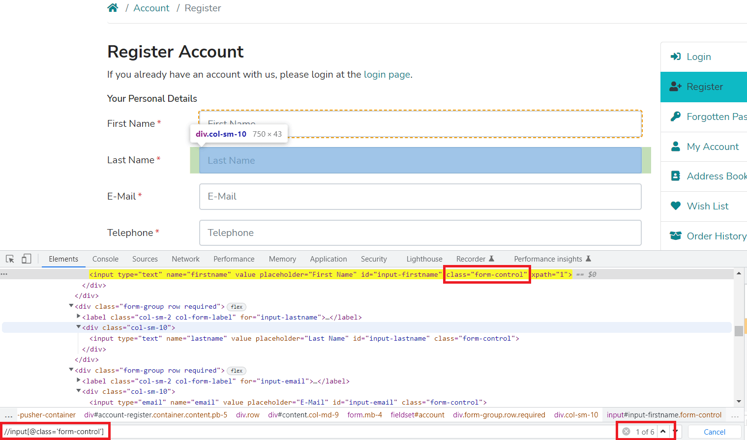
Task: Click the home breadcrumb icon
Action: pyautogui.click(x=113, y=8)
